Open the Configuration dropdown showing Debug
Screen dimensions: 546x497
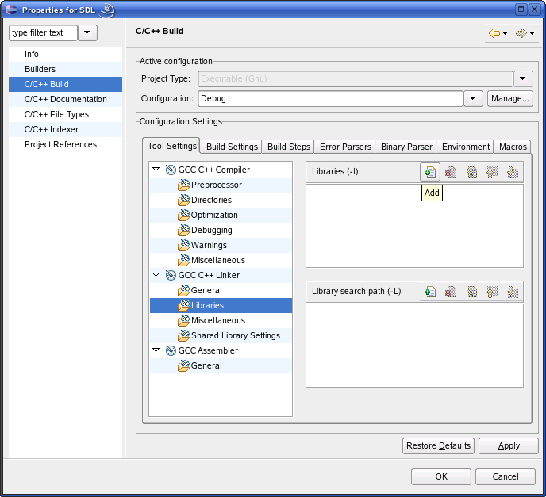tap(473, 98)
